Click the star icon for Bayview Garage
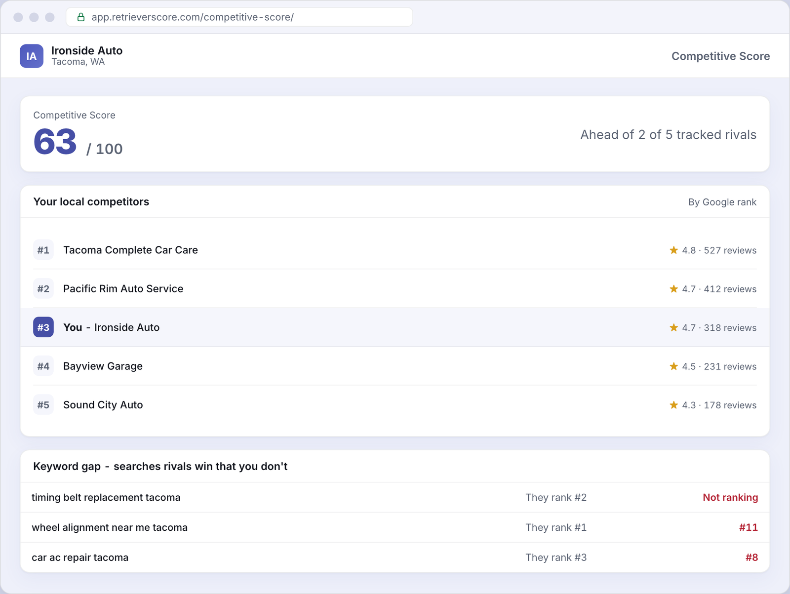This screenshot has height=594, width=790. tap(673, 366)
